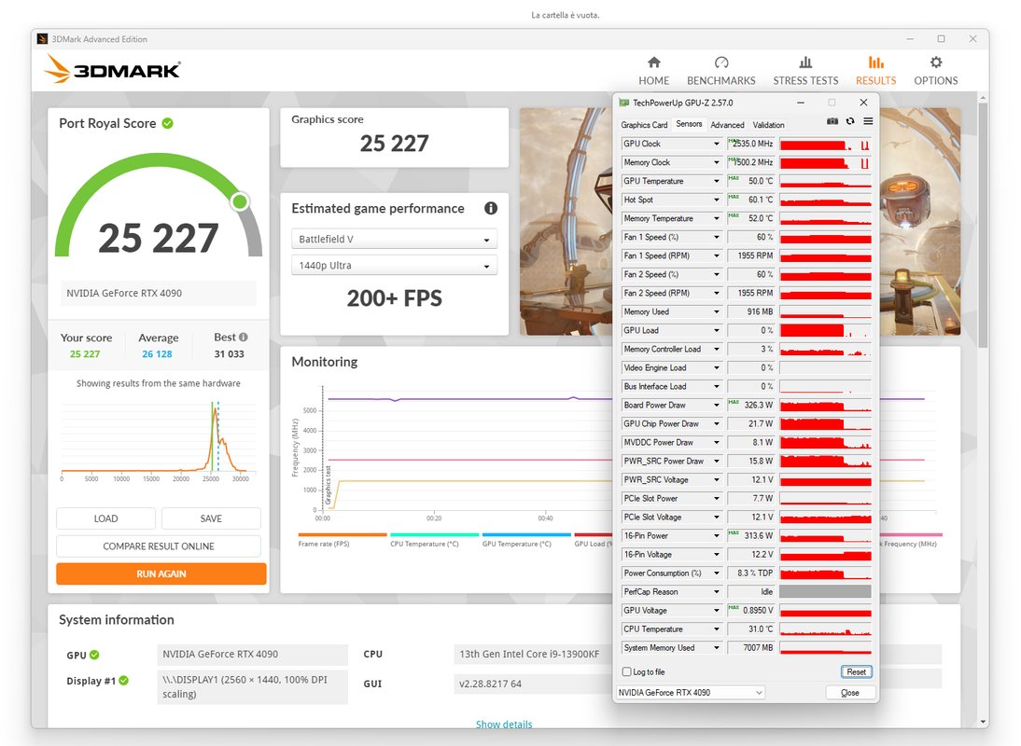The height and width of the screenshot is (746, 1021).
Task: Click the 3DMark title bar app icon
Action: click(42, 39)
